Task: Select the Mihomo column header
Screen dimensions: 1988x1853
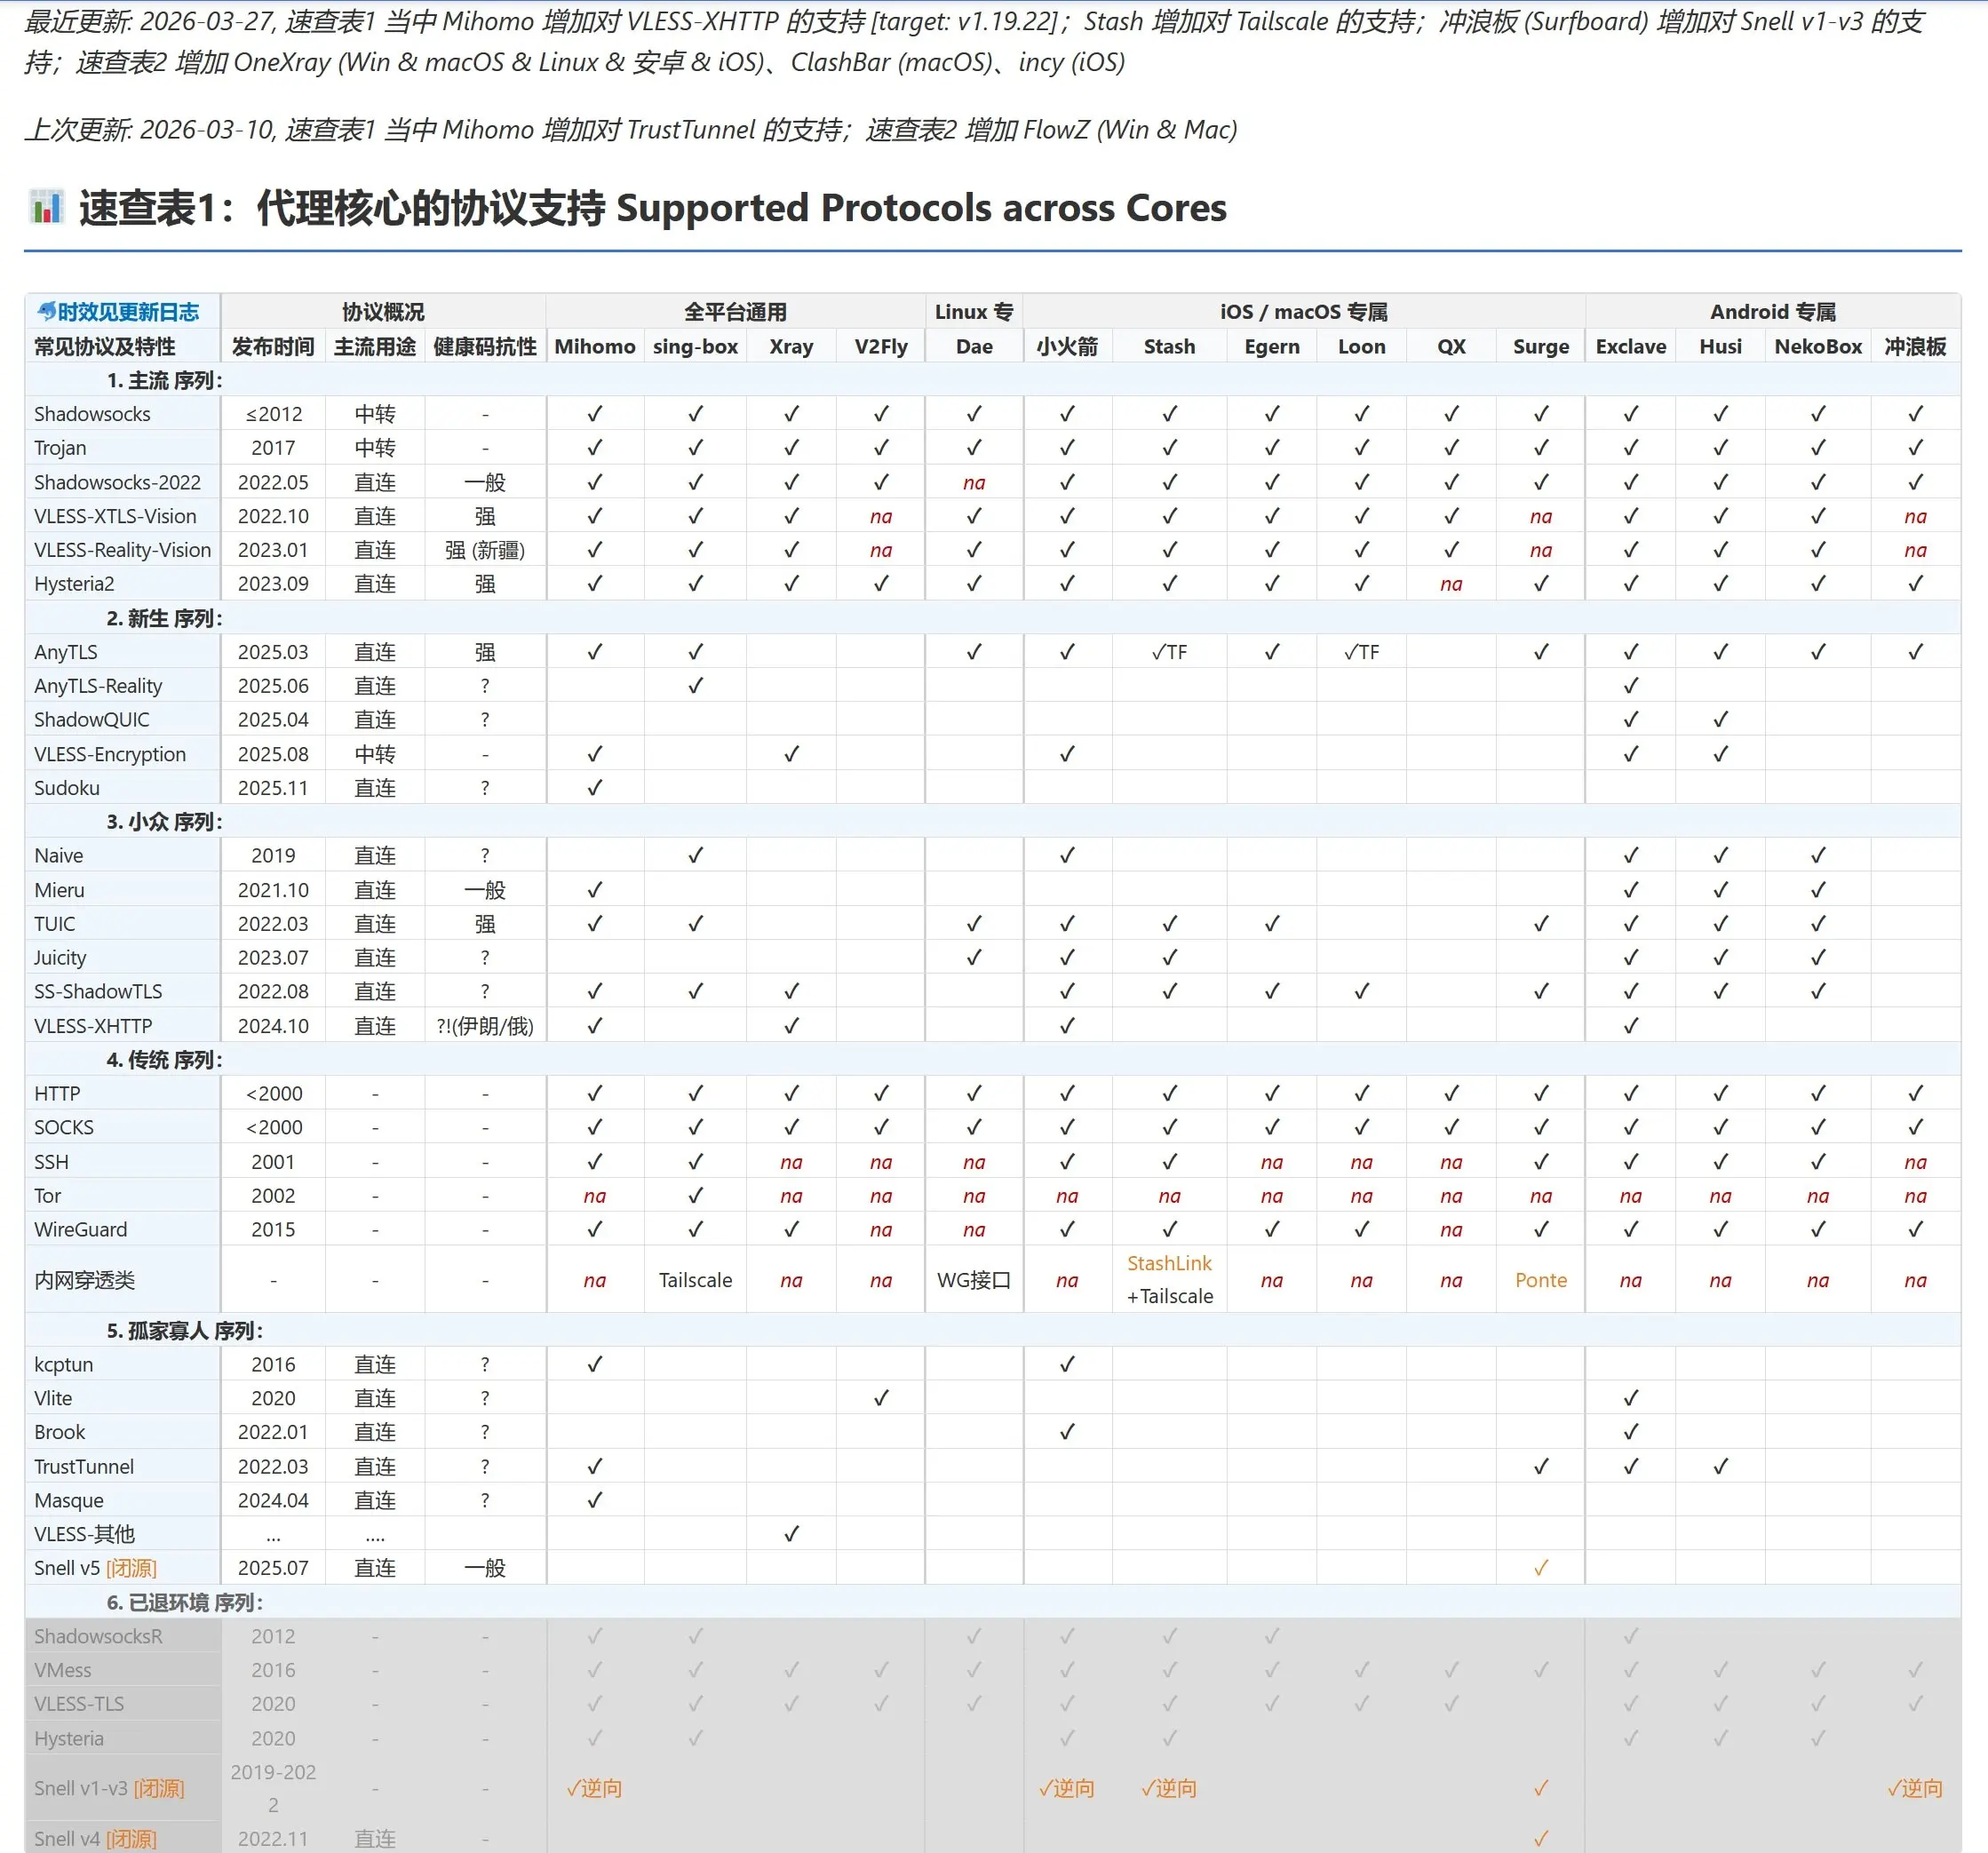Action: 594,346
